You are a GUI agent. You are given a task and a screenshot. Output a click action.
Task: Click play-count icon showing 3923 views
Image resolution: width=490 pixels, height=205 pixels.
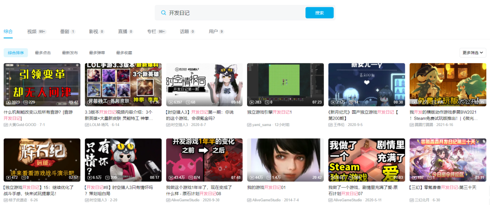(x=8, y=102)
